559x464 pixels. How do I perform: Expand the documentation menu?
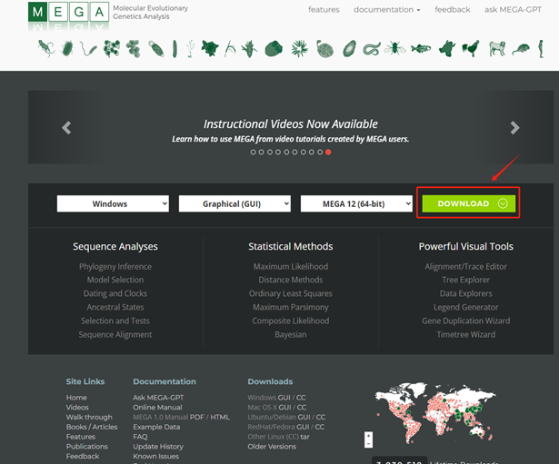point(387,10)
